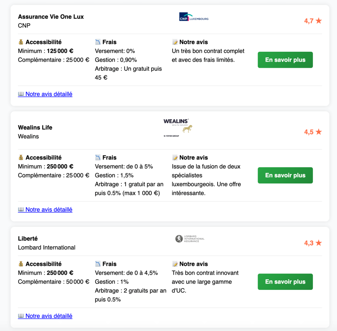Click the Lombard International Assurance logo
The width and height of the screenshot is (337, 331).
(190, 239)
